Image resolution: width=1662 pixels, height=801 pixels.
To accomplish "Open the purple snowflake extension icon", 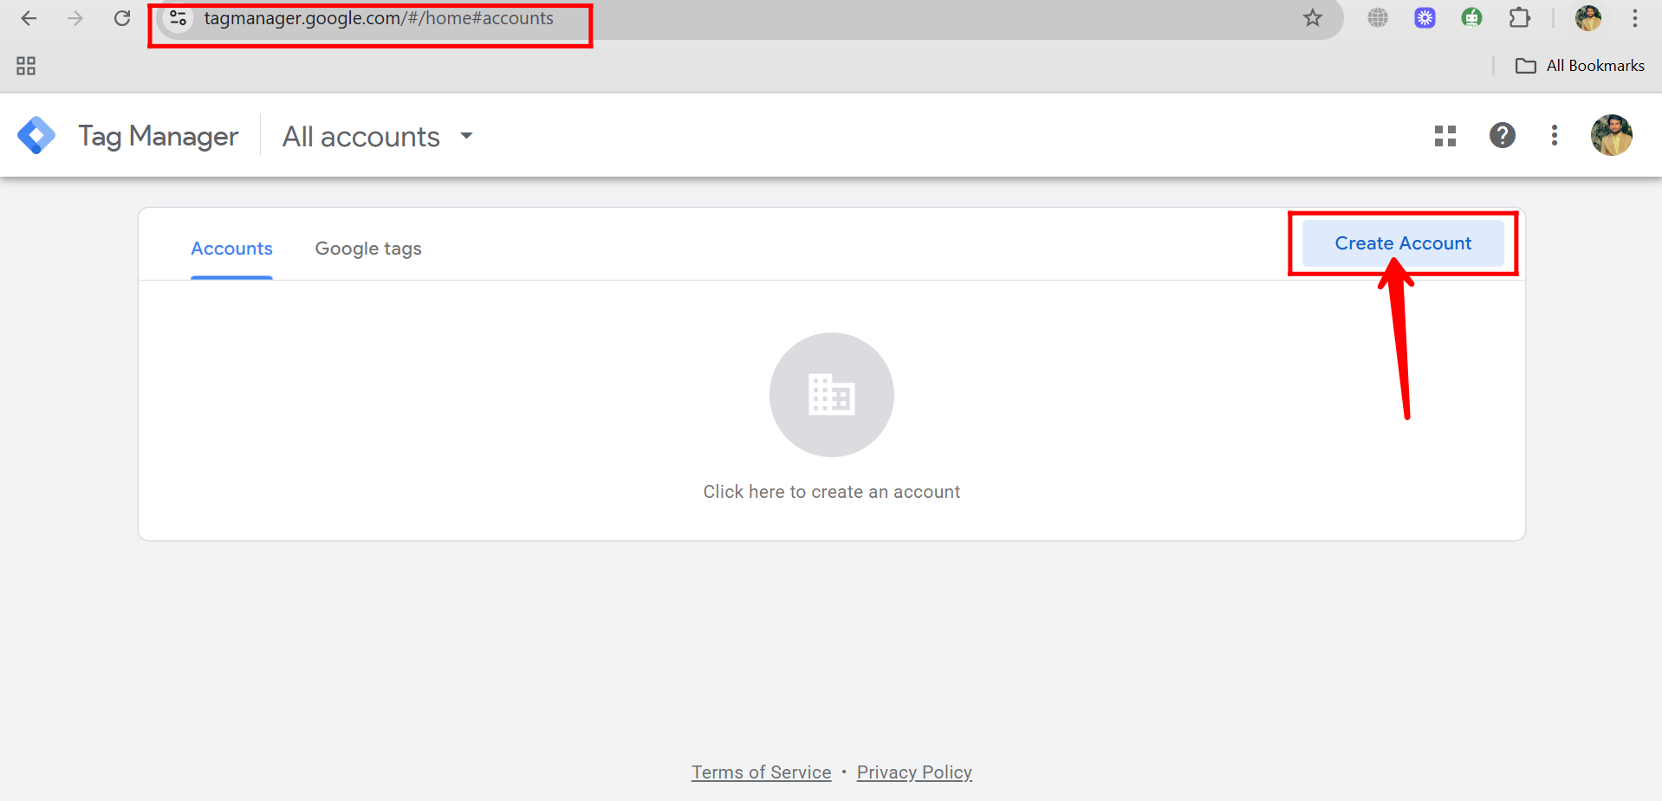I will 1425,17.
